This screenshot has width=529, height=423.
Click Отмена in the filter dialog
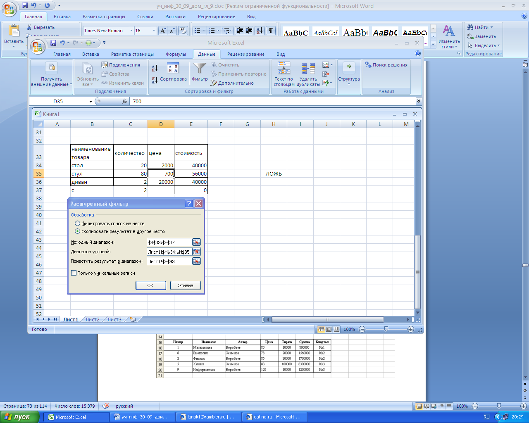pyautogui.click(x=185, y=285)
